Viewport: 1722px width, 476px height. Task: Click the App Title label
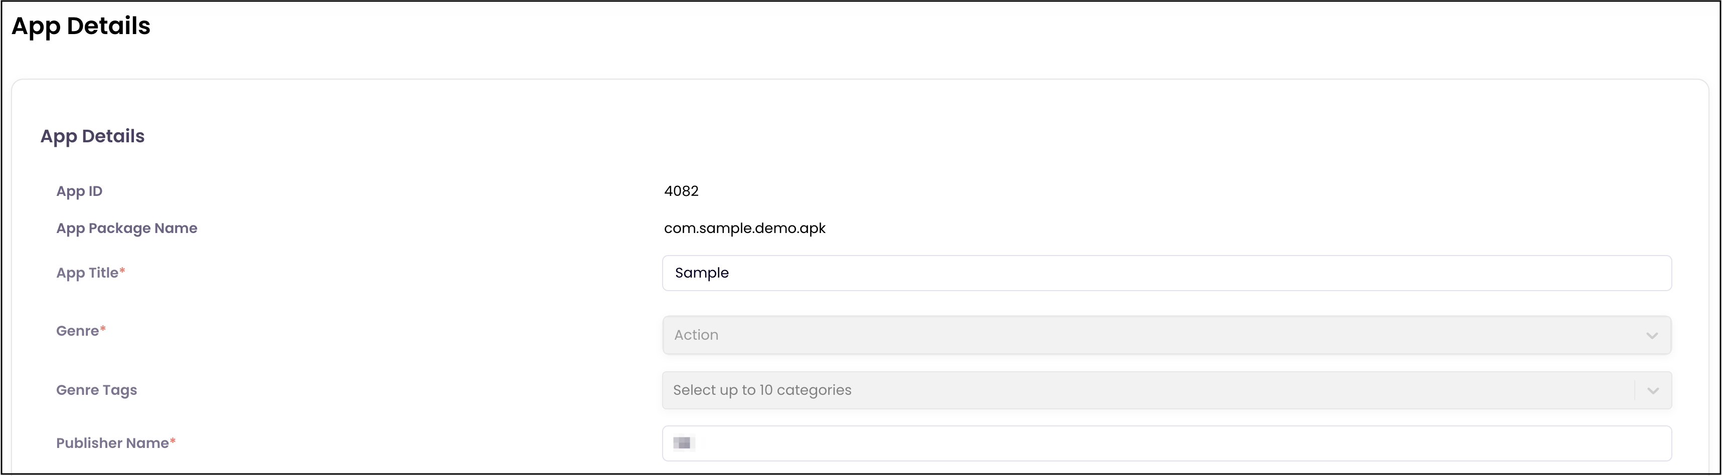[86, 273]
